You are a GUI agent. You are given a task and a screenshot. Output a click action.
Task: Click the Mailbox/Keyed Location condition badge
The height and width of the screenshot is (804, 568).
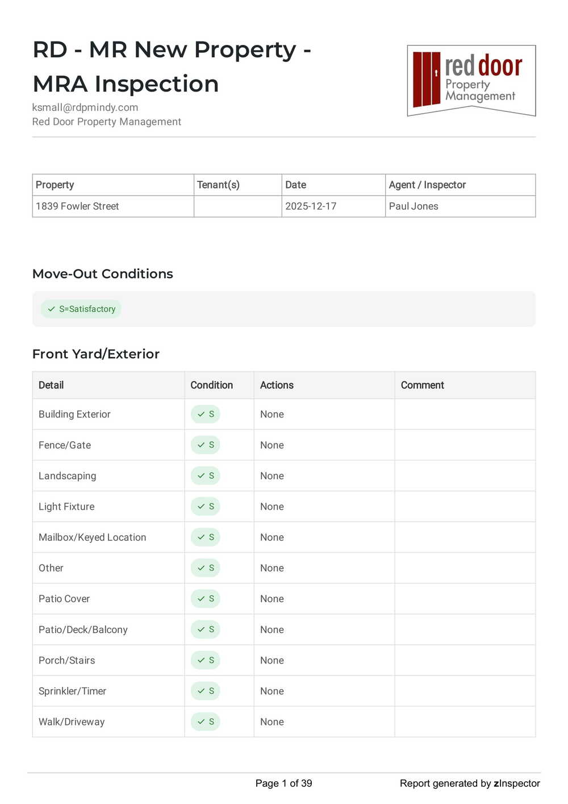pos(205,537)
